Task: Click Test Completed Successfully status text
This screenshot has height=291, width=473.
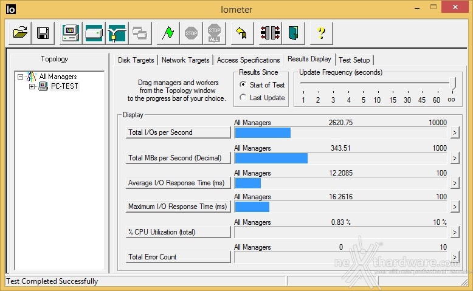Action: tap(52, 281)
